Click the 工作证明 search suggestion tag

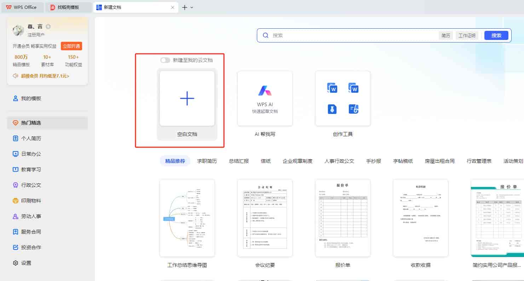pyautogui.click(x=467, y=35)
